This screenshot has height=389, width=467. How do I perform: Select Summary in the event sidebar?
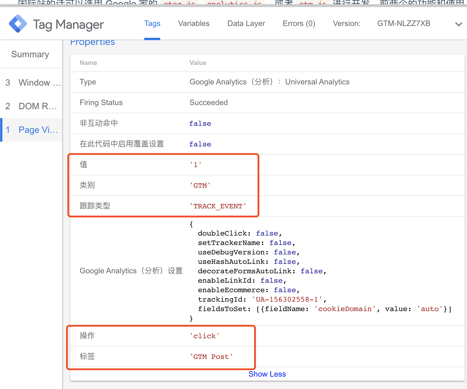(x=30, y=54)
